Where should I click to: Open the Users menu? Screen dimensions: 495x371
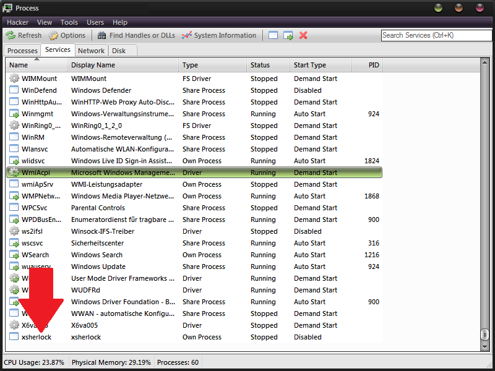(x=95, y=22)
